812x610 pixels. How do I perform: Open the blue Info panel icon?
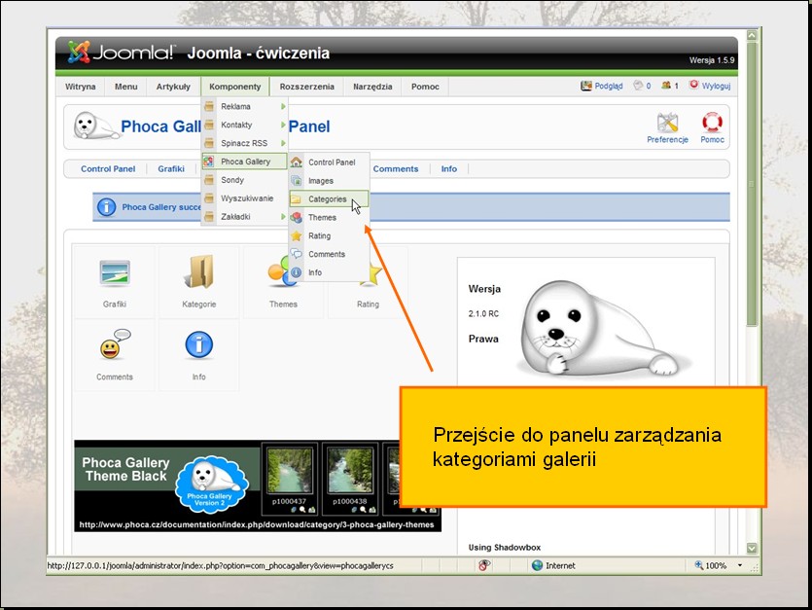tap(198, 344)
